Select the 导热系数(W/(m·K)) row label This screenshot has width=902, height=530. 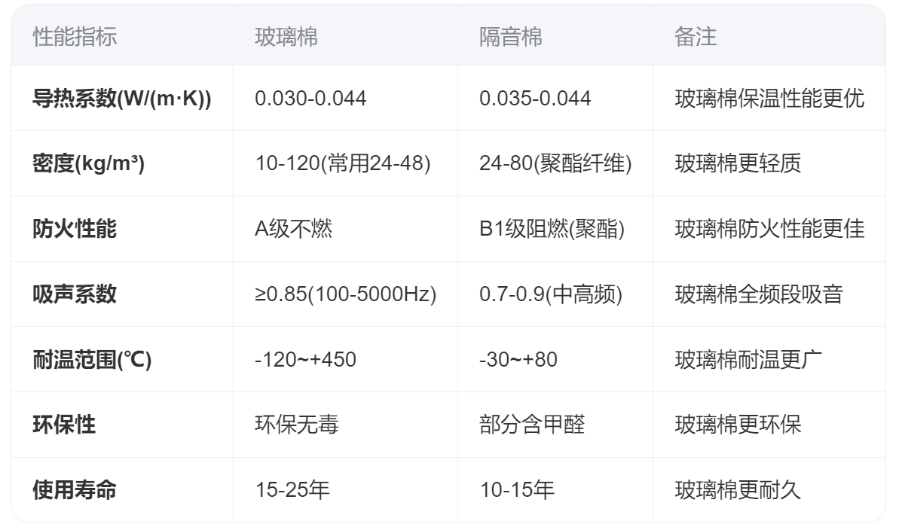coord(121,99)
